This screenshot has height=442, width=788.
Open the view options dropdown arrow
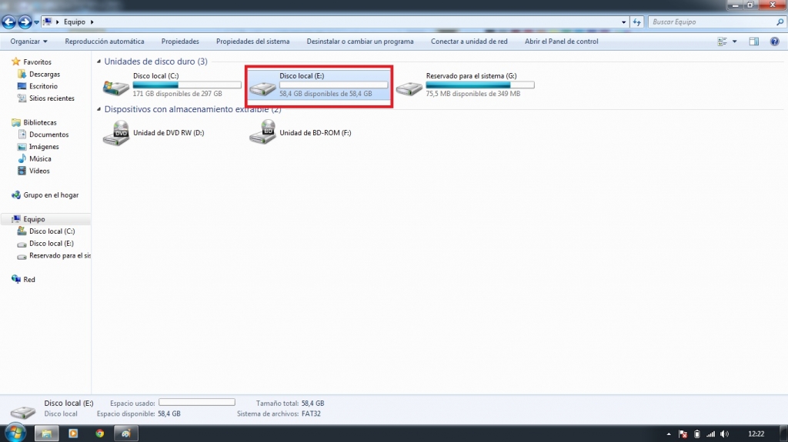pyautogui.click(x=734, y=42)
